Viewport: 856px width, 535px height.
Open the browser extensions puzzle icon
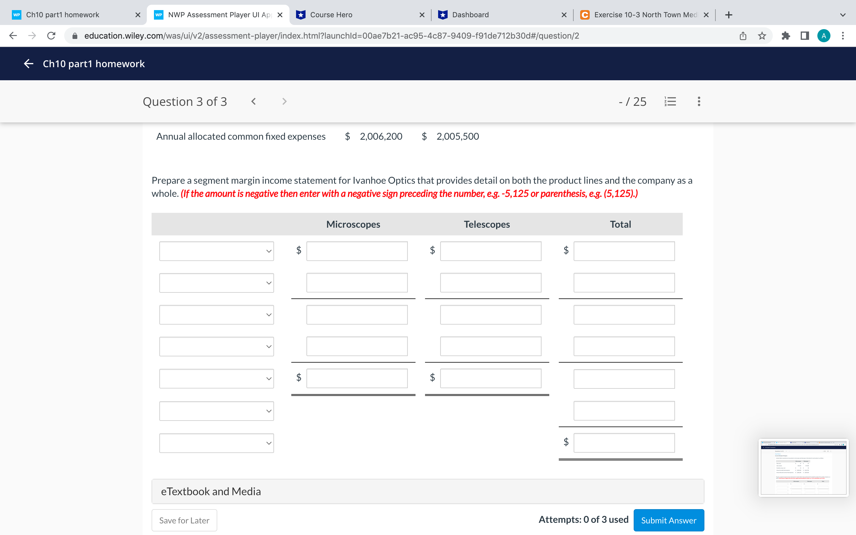coord(786,36)
